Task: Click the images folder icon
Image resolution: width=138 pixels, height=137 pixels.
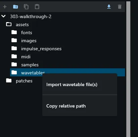Action: tap(14, 41)
